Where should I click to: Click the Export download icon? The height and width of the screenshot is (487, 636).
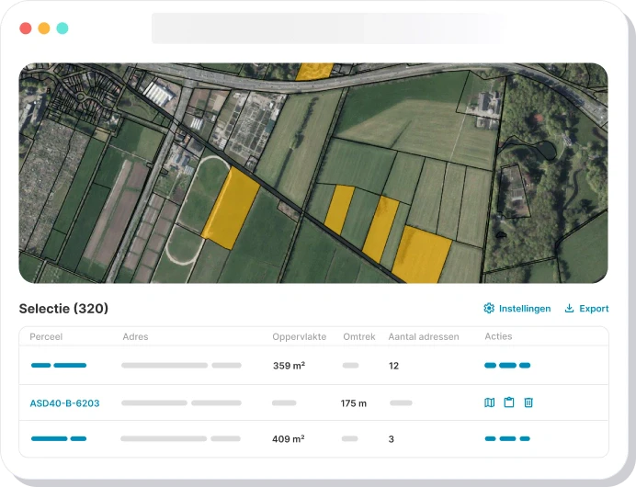coord(569,308)
